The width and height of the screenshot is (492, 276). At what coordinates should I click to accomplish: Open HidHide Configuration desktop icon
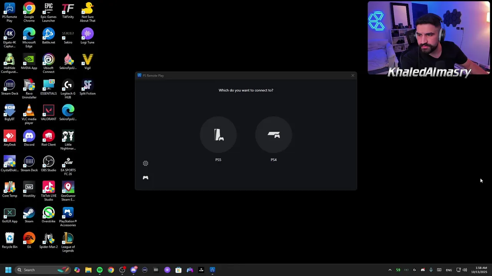(x=10, y=63)
